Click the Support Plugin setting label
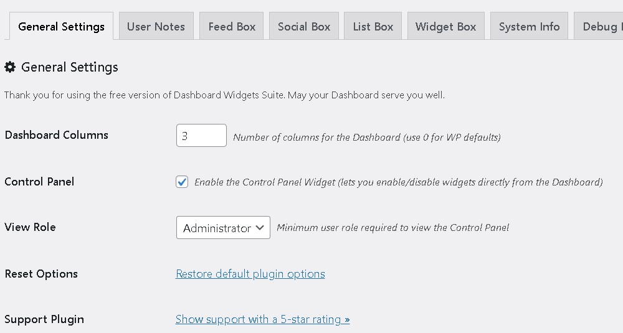The width and height of the screenshot is (623, 333). tap(44, 319)
